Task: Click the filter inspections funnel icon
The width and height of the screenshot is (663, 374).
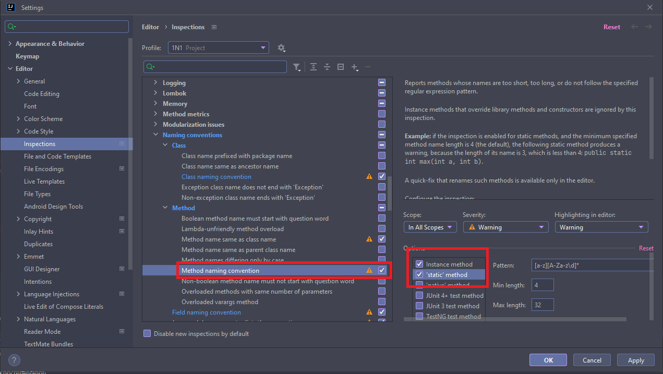Action: [x=296, y=67]
